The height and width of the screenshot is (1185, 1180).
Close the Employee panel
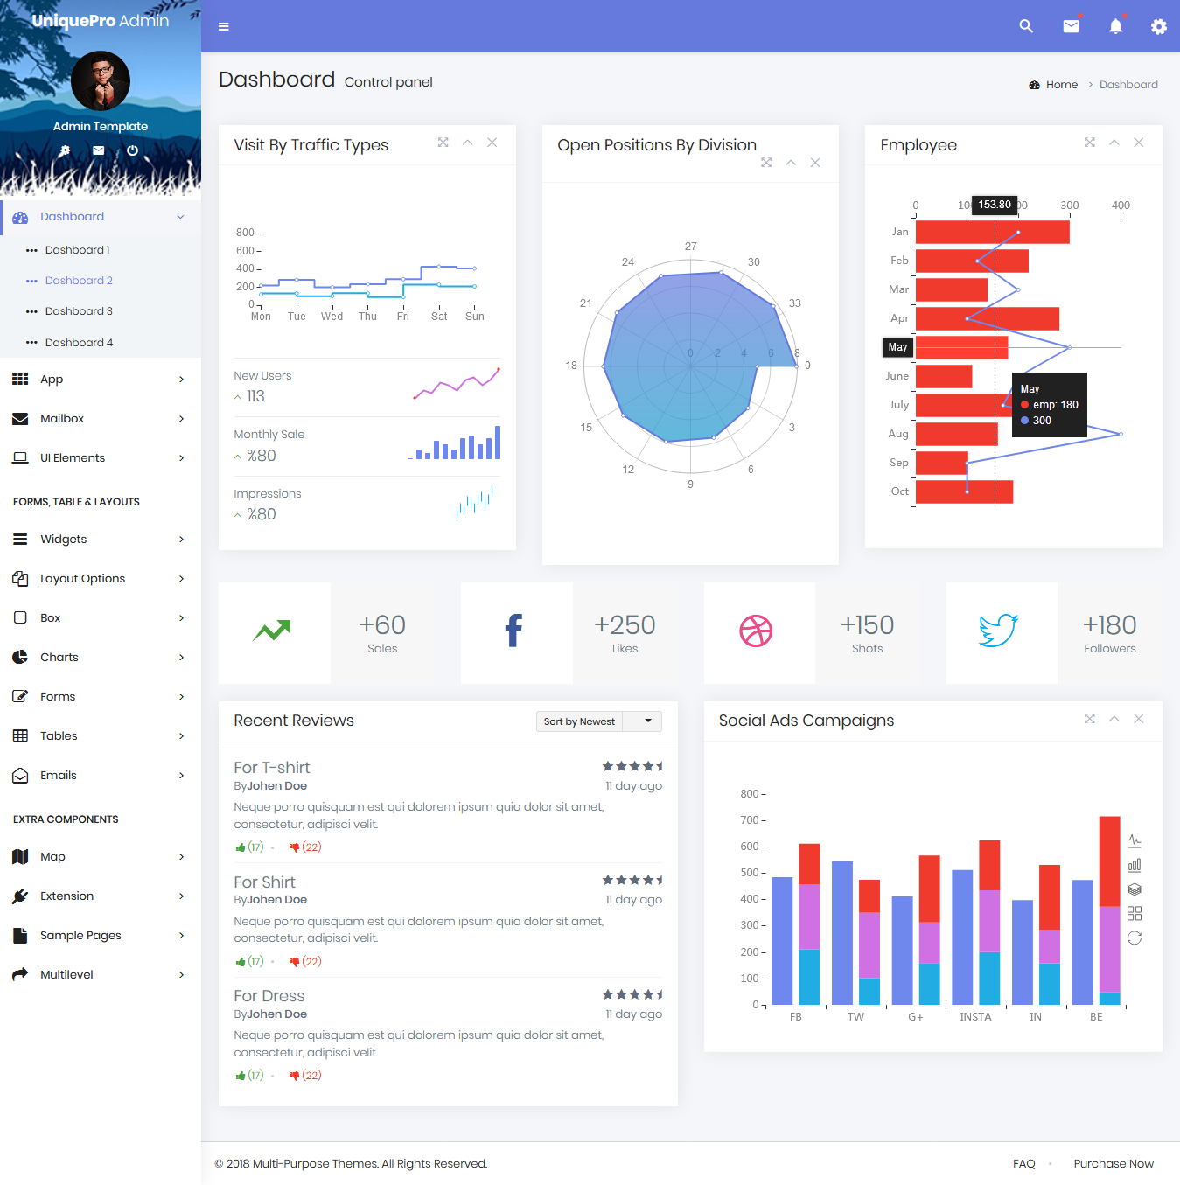click(1139, 143)
